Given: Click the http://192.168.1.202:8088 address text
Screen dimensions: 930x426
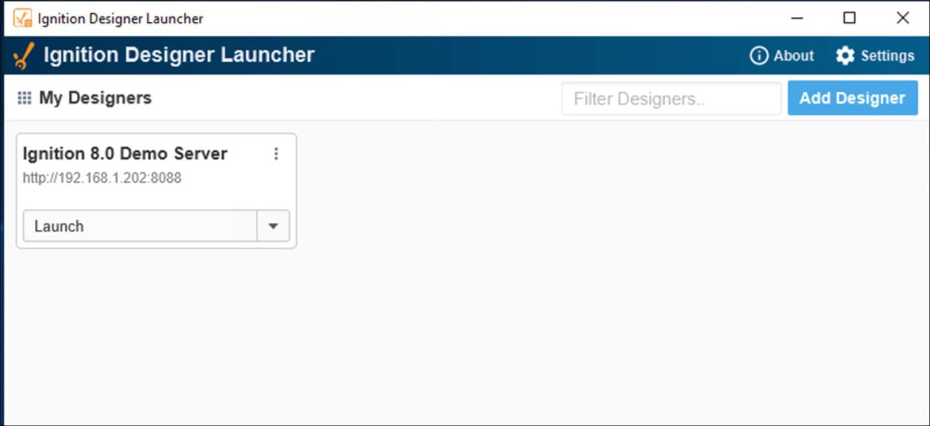Looking at the screenshot, I should point(102,178).
